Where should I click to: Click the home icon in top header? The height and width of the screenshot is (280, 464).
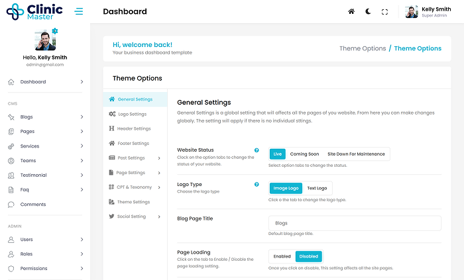click(351, 12)
